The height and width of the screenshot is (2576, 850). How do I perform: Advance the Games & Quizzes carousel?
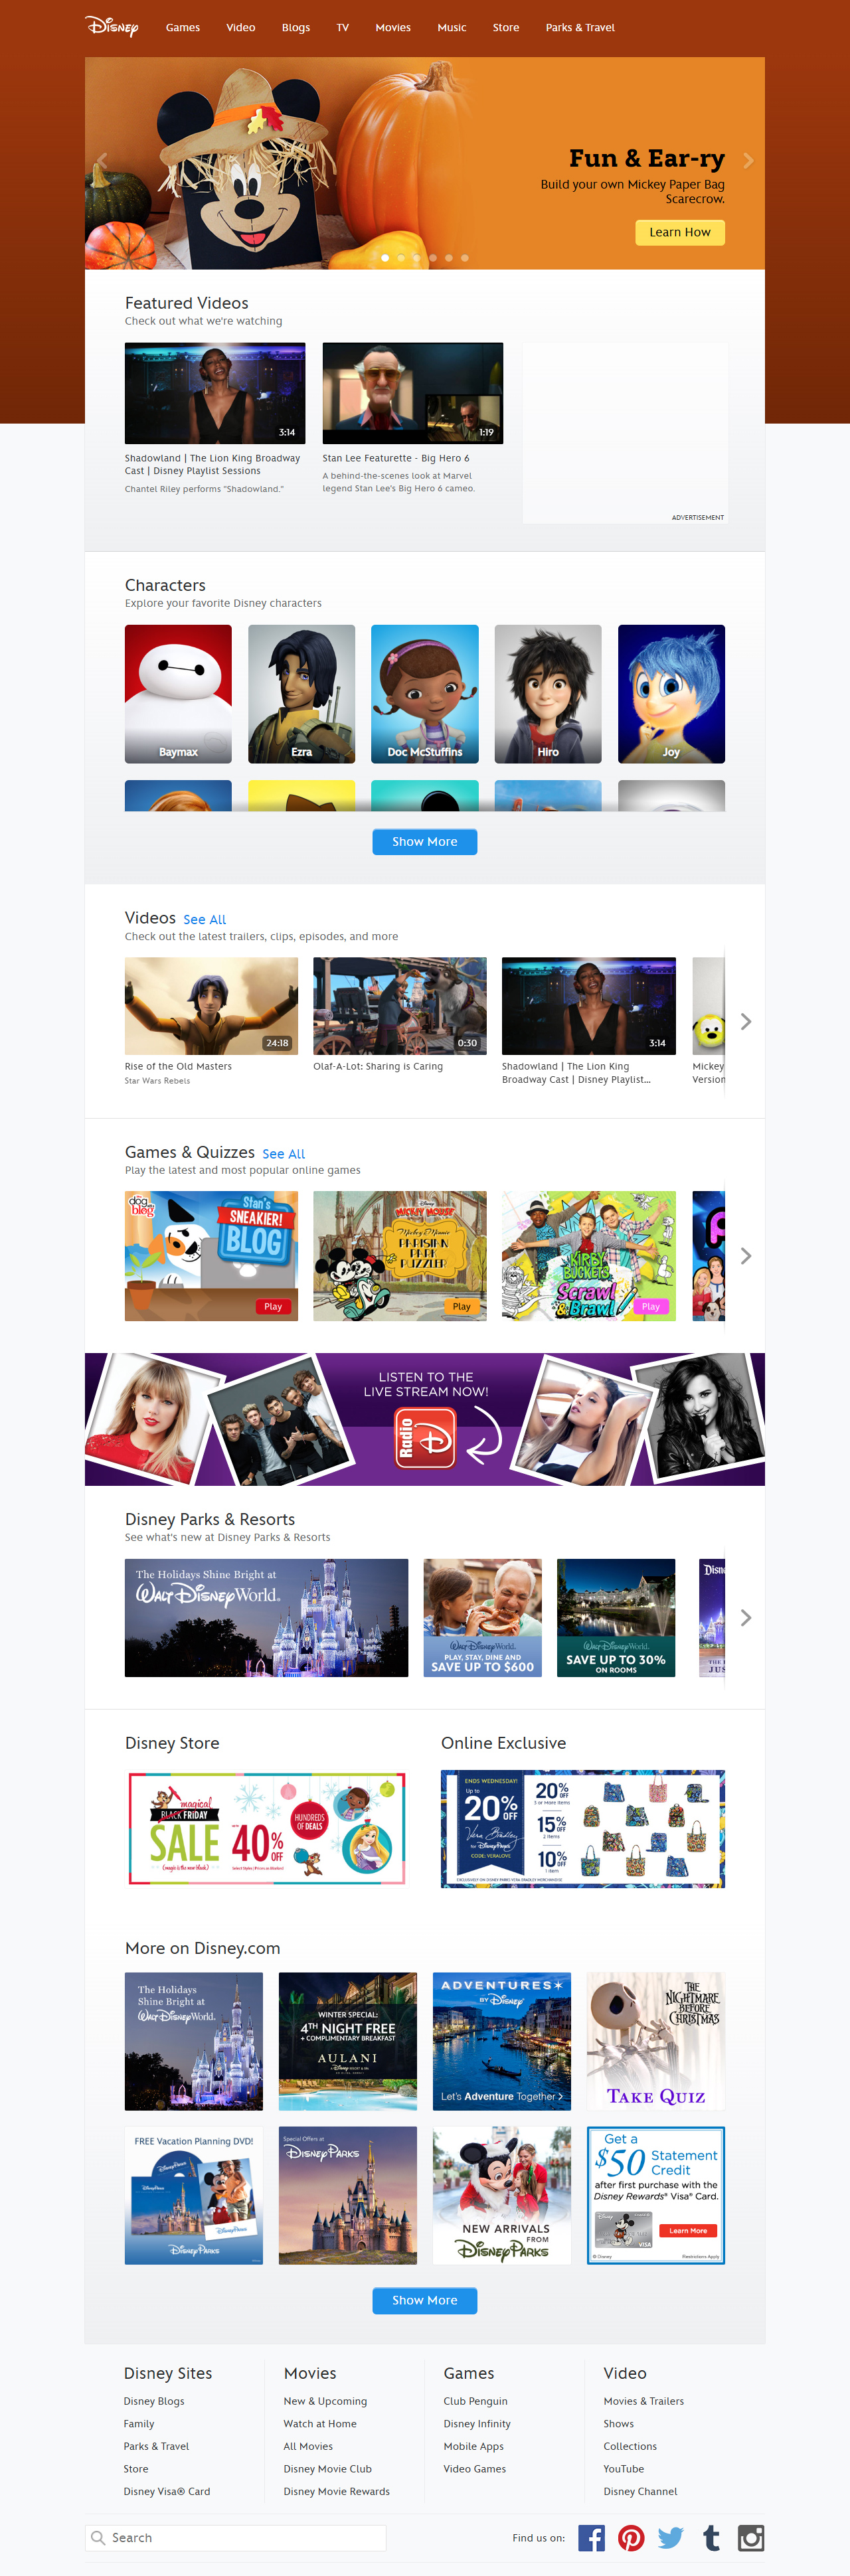point(745,1256)
